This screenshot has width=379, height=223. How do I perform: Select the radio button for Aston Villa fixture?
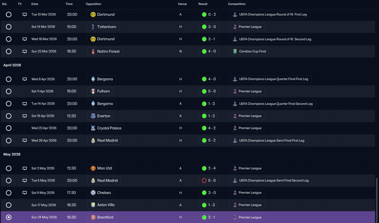[x=9, y=205]
